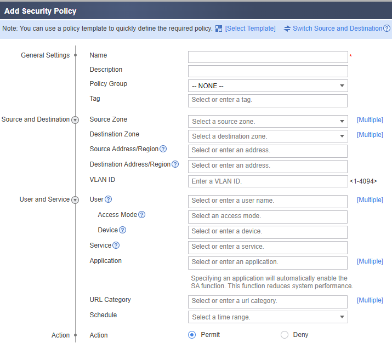Click help icon beside Destination Address/Region
Viewport: 392px width, 343px height.
point(175,164)
